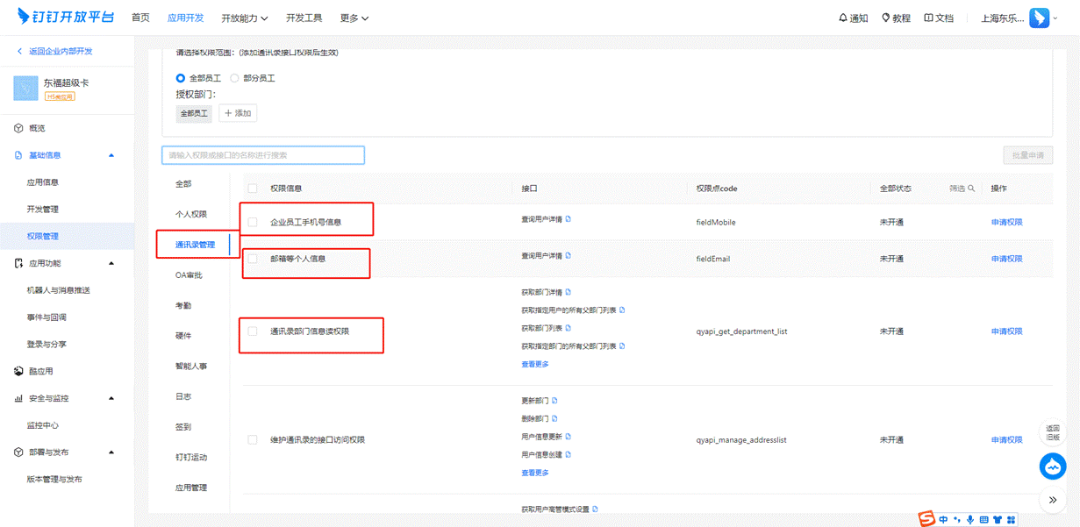
Task: Check the 企业员工手机号信息 checkbox
Action: tap(253, 223)
